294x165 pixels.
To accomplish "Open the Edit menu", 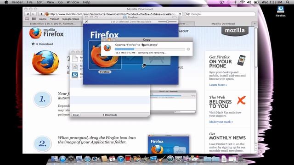I will click(40, 2).
